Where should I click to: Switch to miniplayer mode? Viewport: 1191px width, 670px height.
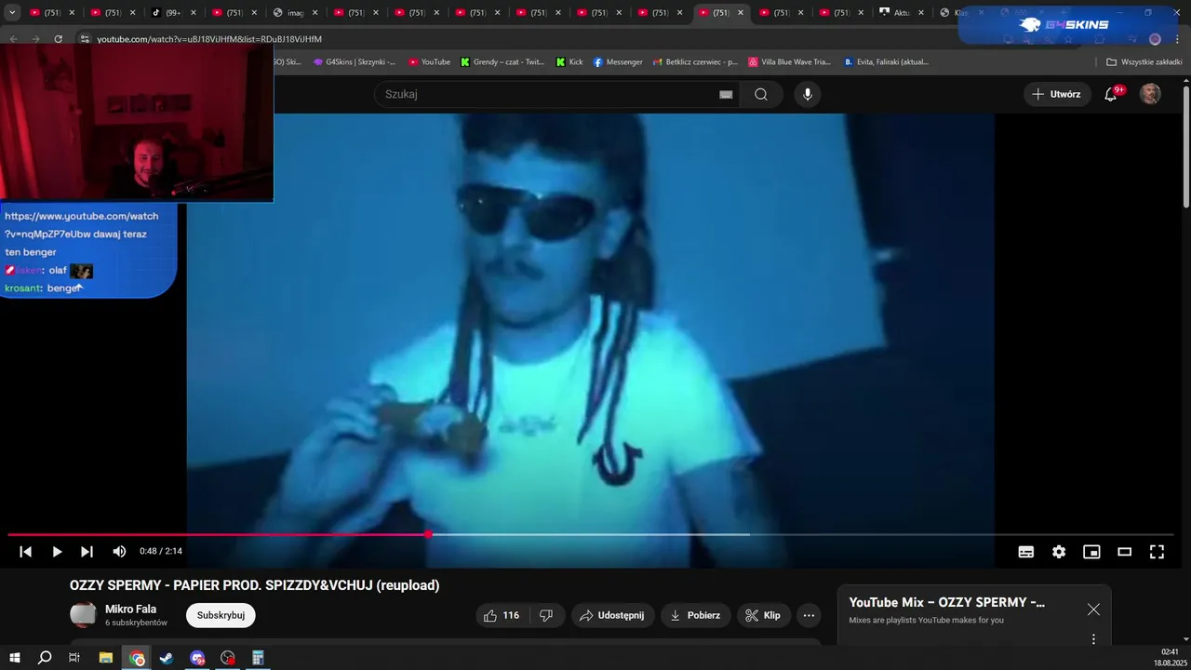tap(1091, 552)
